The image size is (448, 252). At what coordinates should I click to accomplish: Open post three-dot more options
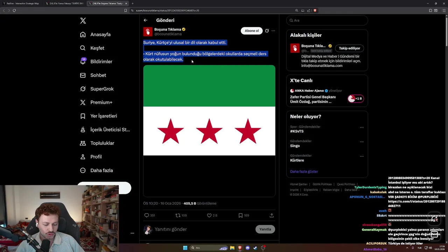(x=273, y=31)
